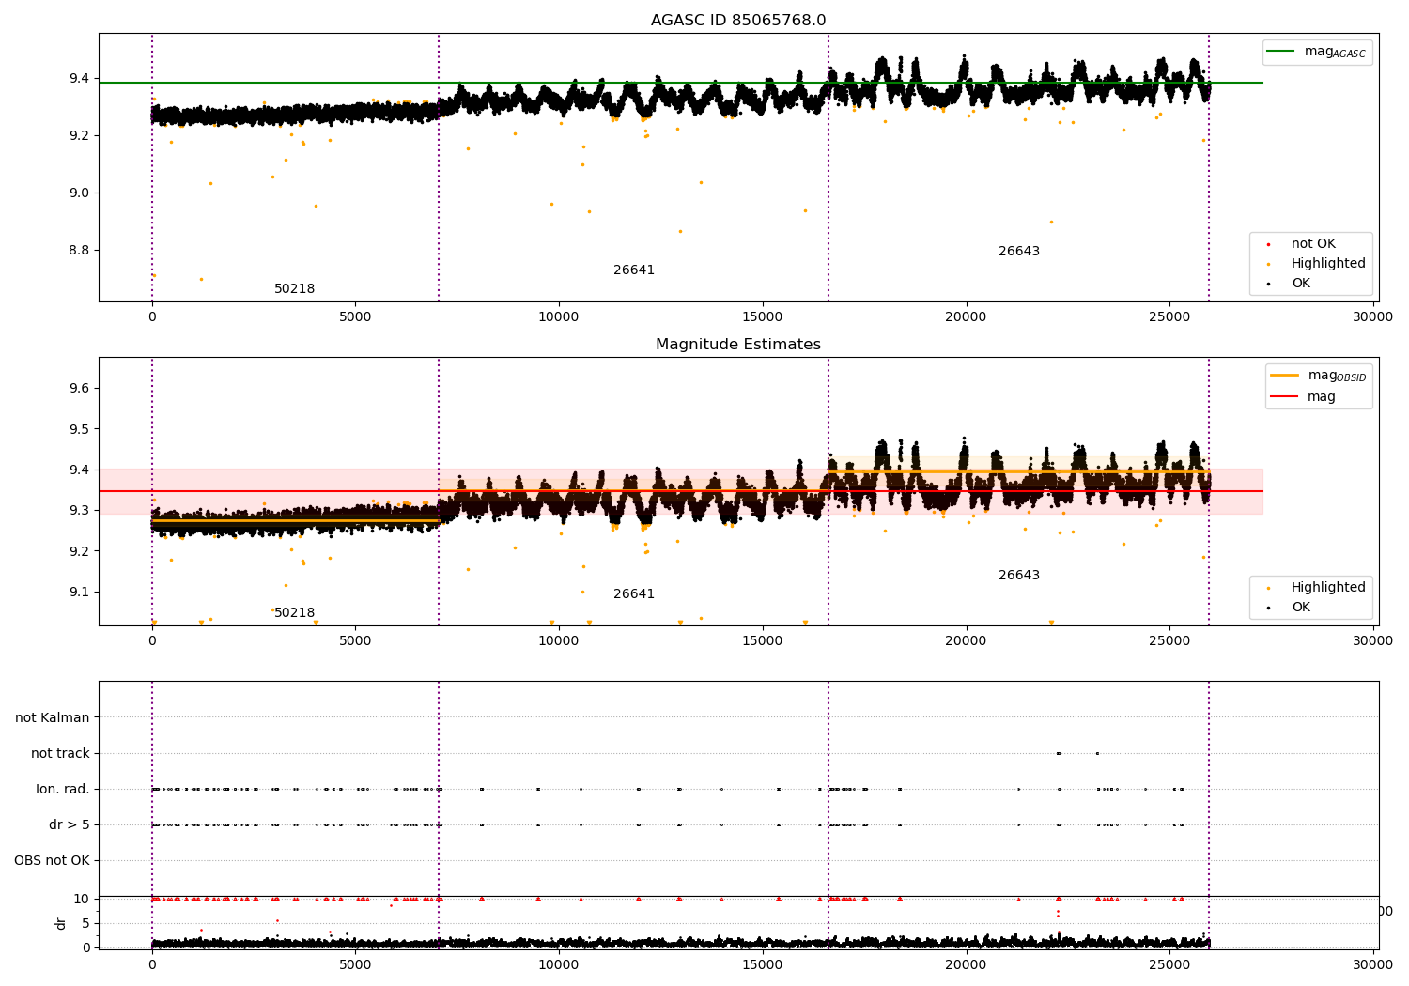The height and width of the screenshot is (986, 1409).
Task: Select 'Highlighted' in the top plot legend
Action: pyautogui.click(x=1328, y=264)
